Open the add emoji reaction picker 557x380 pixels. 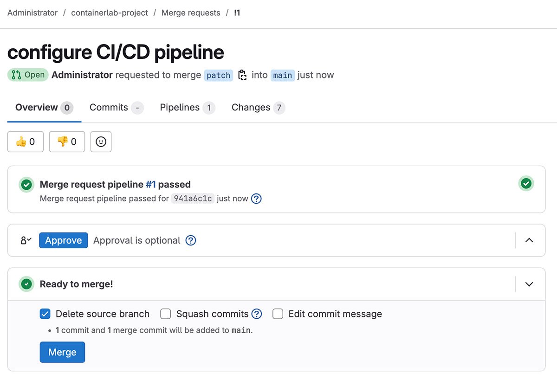(x=101, y=142)
